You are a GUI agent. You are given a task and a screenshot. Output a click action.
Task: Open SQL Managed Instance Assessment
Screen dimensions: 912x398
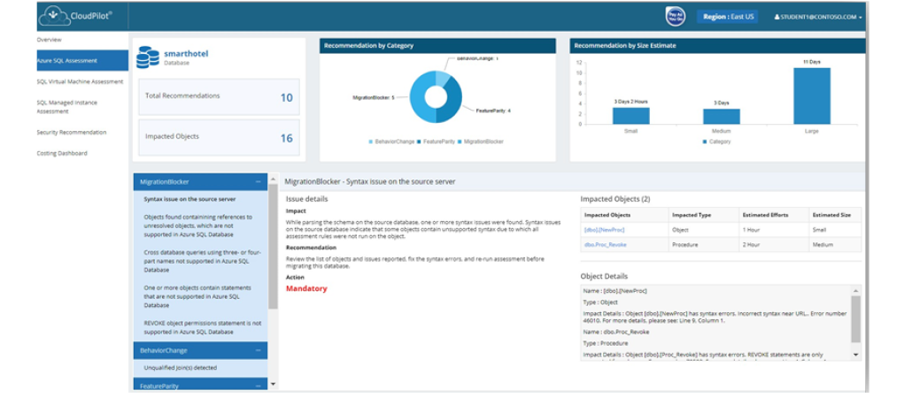pyautogui.click(x=67, y=107)
